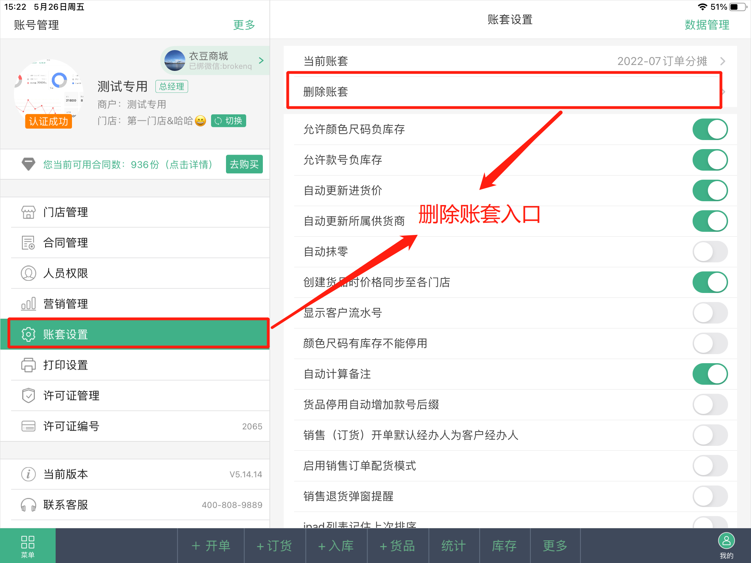This screenshot has width=751, height=563.
Task: Open the 删除账套 row
Action: point(510,92)
